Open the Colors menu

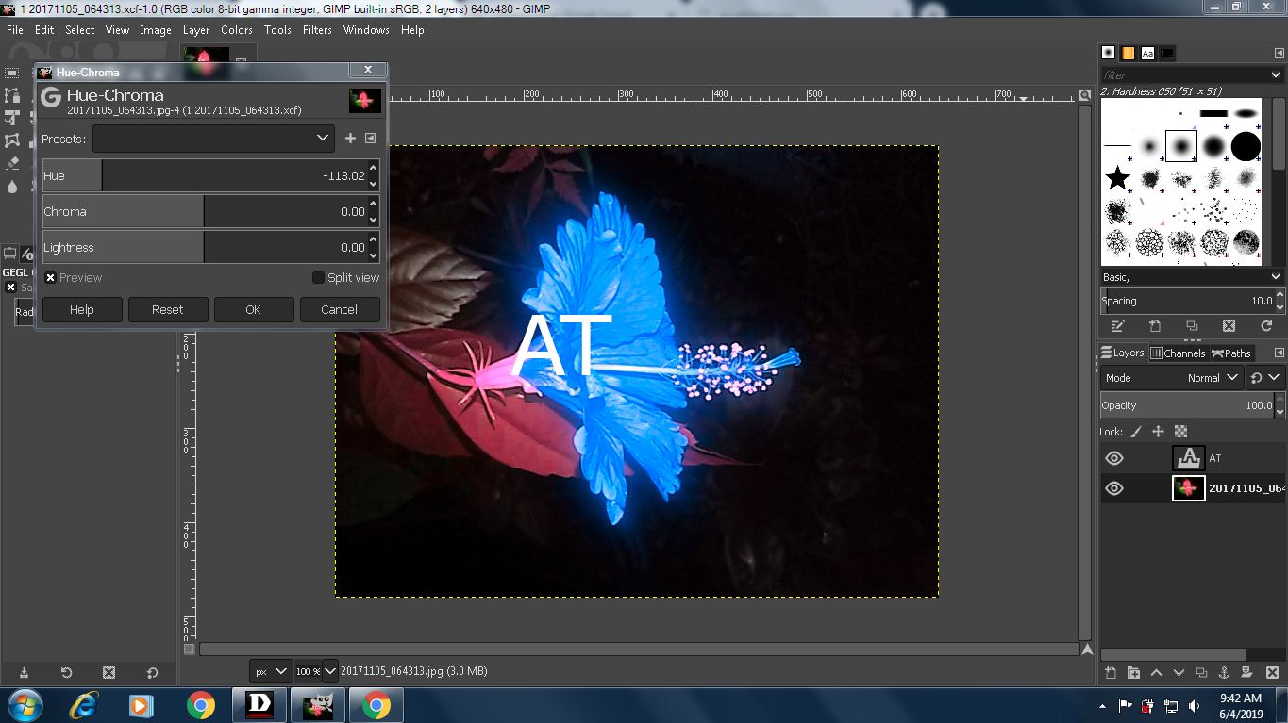237,30
